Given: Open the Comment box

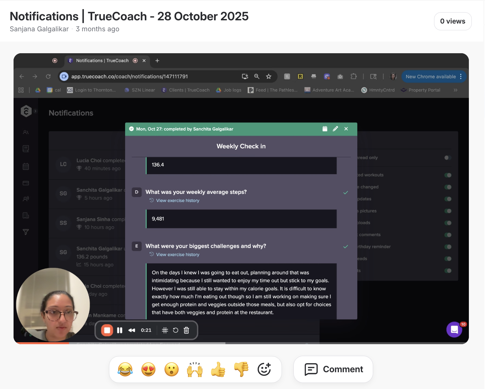Looking at the screenshot, I should click(x=333, y=369).
